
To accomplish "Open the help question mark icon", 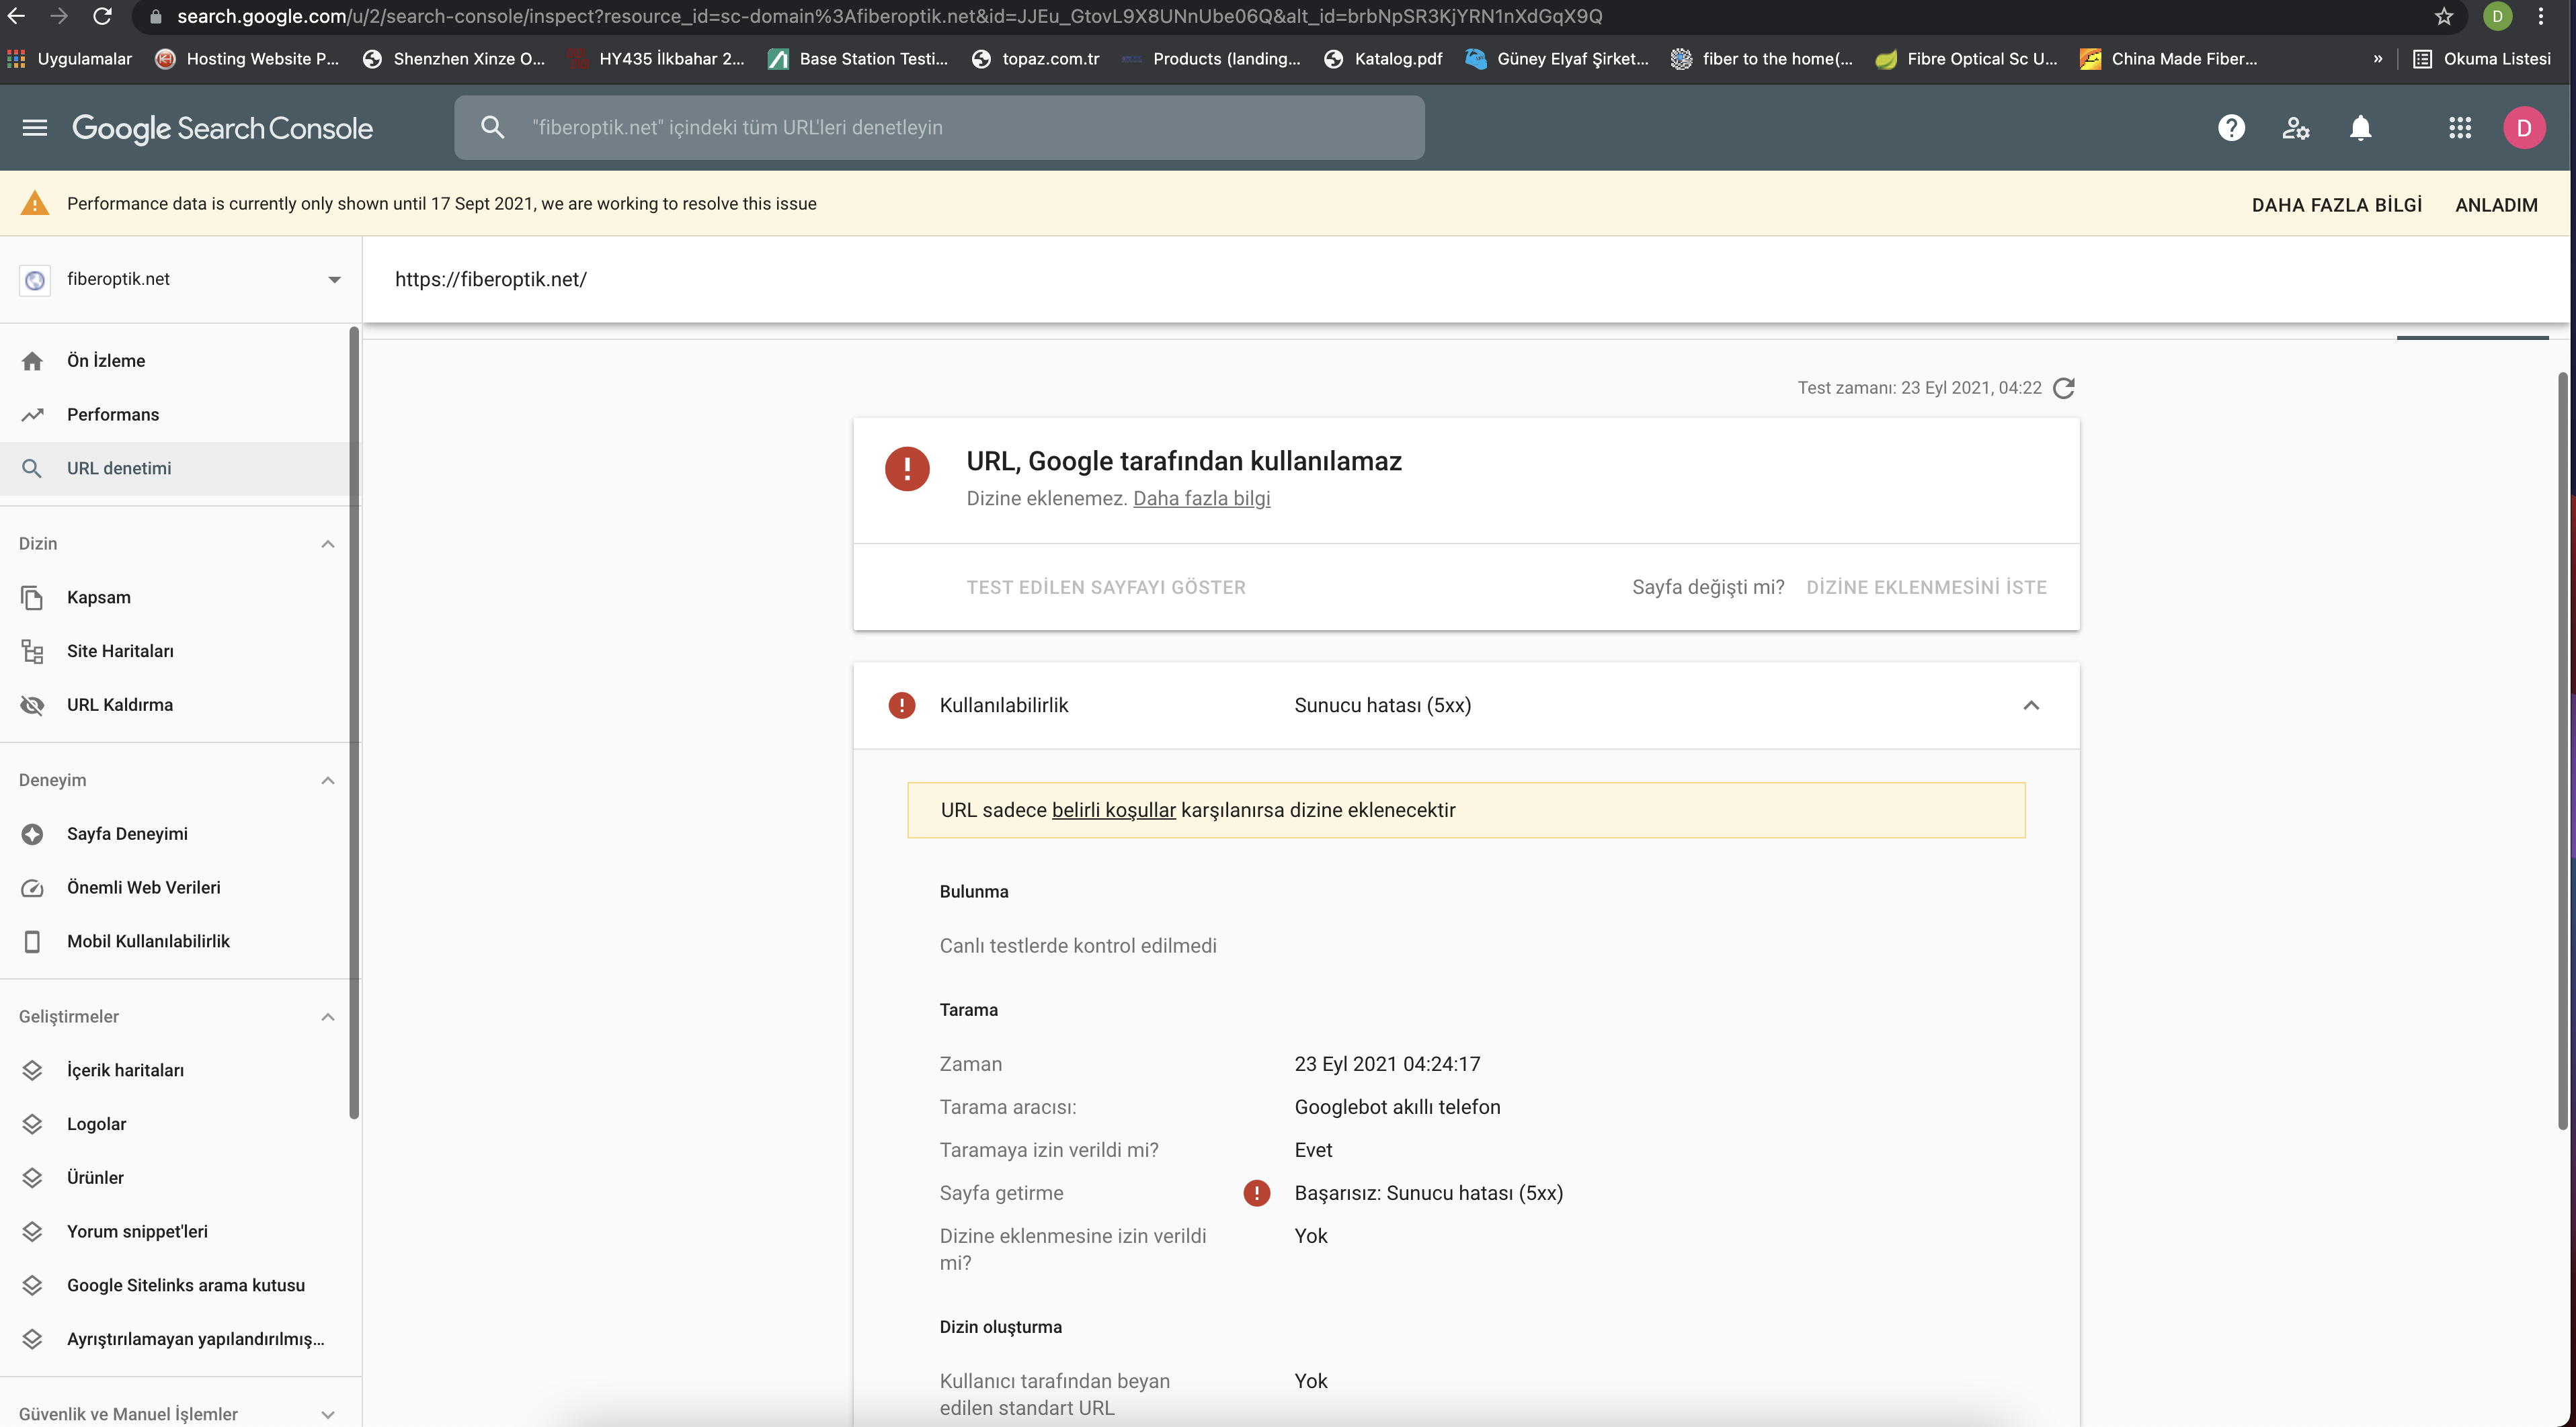I will tap(2231, 128).
